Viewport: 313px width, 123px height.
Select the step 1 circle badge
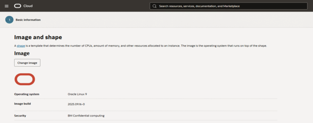pyautogui.click(x=9, y=20)
